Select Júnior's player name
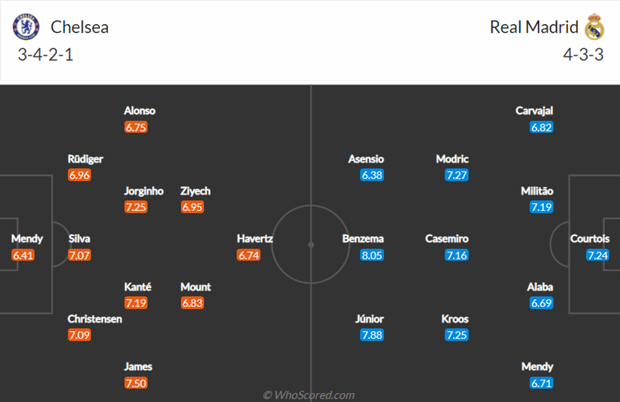620x402 pixels. [369, 318]
